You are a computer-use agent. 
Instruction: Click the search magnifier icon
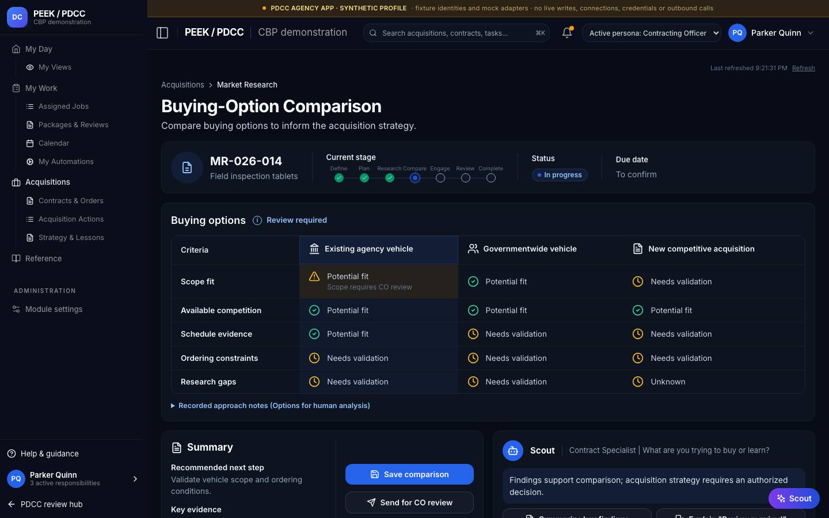point(373,33)
